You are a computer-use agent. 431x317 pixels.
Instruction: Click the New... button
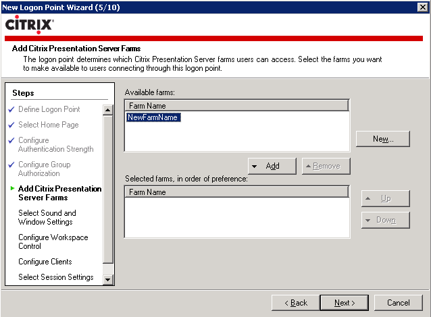pyautogui.click(x=383, y=139)
